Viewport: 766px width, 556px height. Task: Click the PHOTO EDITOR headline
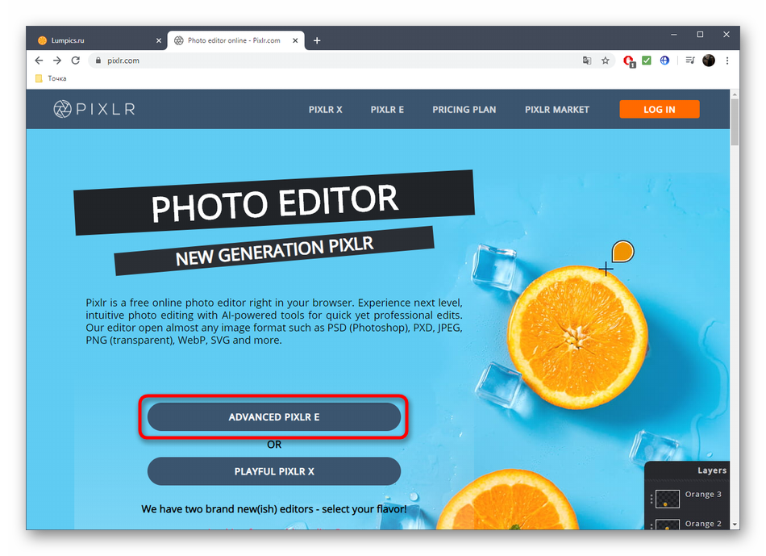click(x=274, y=203)
